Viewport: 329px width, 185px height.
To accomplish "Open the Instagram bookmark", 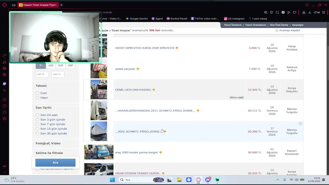I will tap(234, 18).
